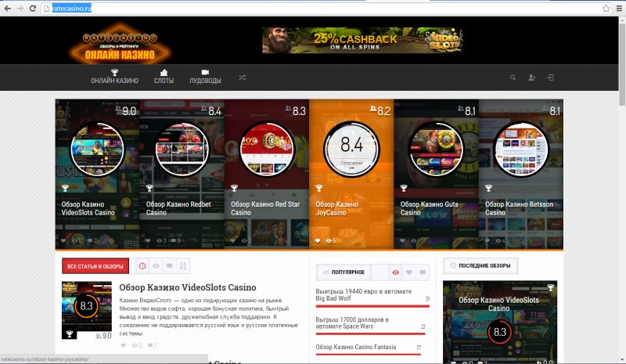Open sidebar VideoSlots Casino review image
The height and width of the screenshot is (364, 626).
click(x=500, y=322)
